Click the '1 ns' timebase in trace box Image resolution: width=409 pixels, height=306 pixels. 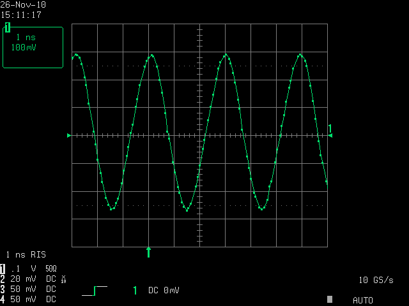[26, 38]
